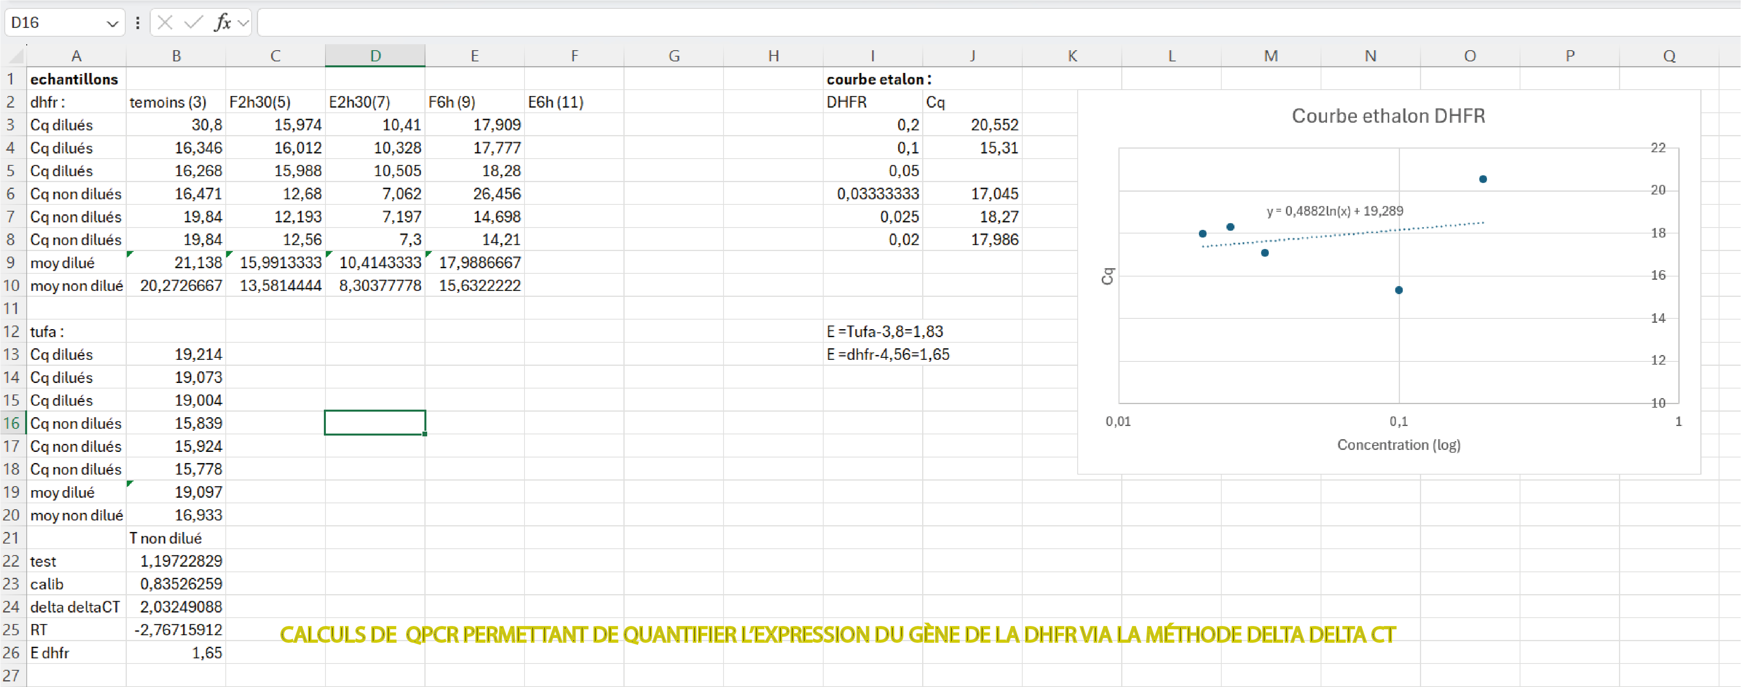The image size is (1741, 687).
Task: Click the Enter checkmark icon in formula bar
Action: coord(193,23)
